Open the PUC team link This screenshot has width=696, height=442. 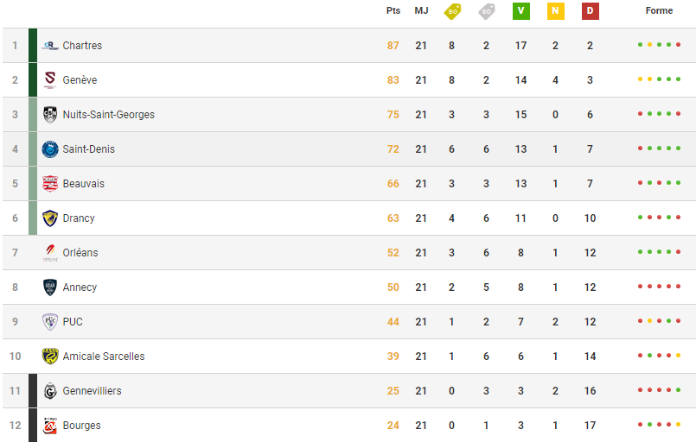[x=73, y=322]
